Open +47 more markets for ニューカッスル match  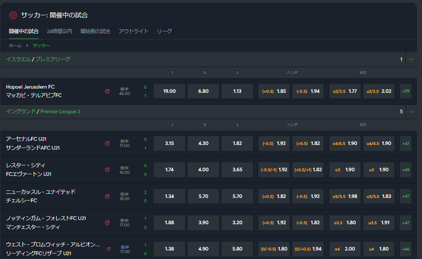pos(405,196)
